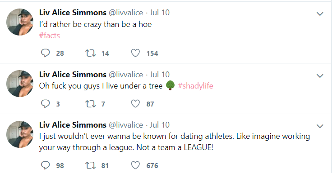Retweet the #facts tweet with 14 retweets
This screenshot has width=332, height=173.
coord(90,53)
